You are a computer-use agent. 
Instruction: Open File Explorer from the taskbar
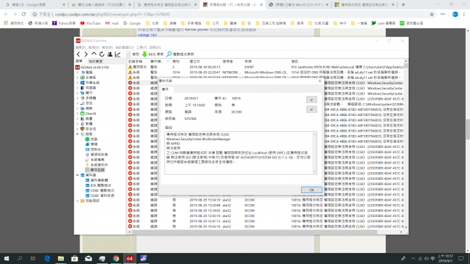coord(61,258)
